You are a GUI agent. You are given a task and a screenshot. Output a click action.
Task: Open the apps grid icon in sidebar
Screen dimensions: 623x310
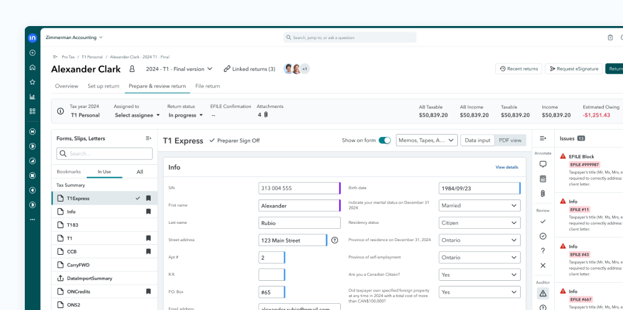pyautogui.click(x=33, y=111)
